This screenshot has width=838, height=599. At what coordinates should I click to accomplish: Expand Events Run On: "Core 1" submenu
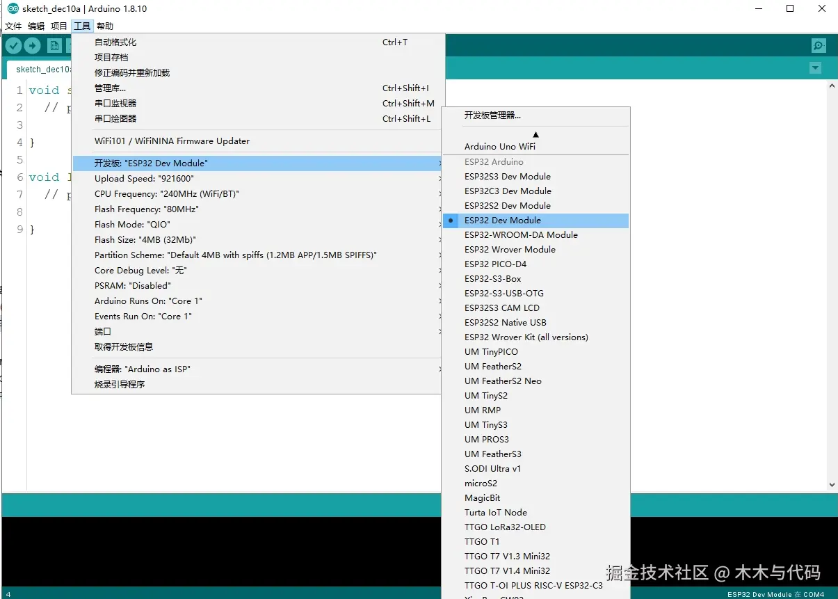pyautogui.click(x=257, y=317)
